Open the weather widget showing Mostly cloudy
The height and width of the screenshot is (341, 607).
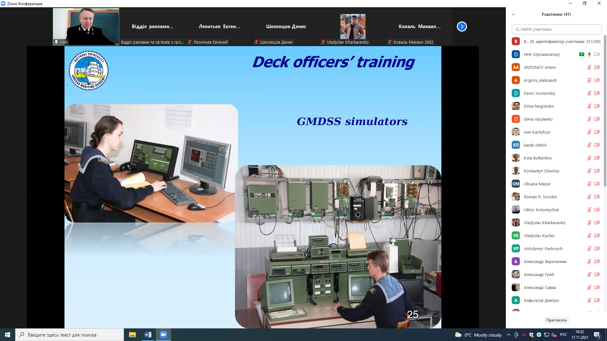tap(478, 335)
